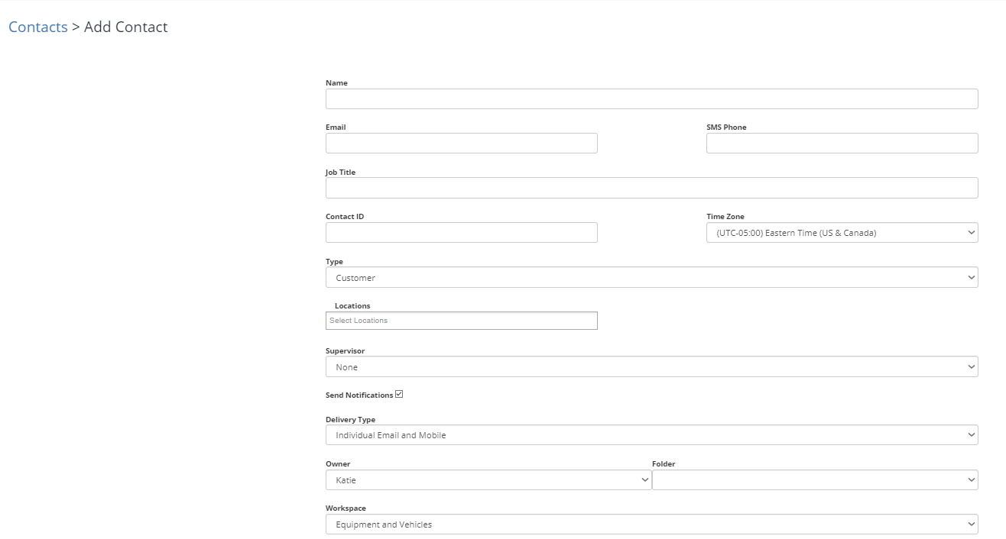The image size is (1006, 539).
Task: Click the Locations label
Action: click(352, 306)
